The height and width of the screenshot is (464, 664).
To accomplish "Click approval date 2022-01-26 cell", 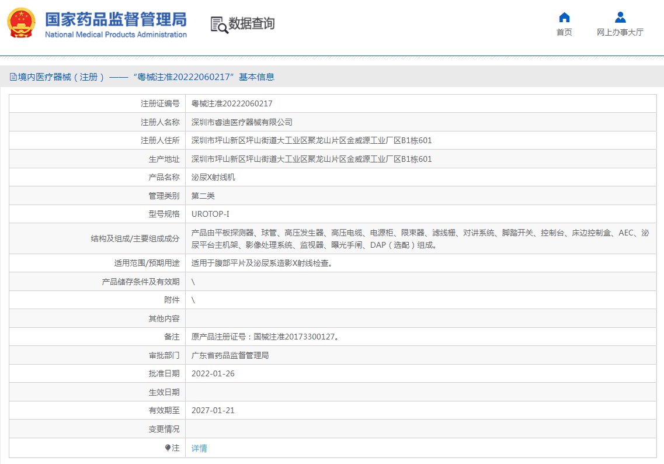I will pyautogui.click(x=213, y=373).
